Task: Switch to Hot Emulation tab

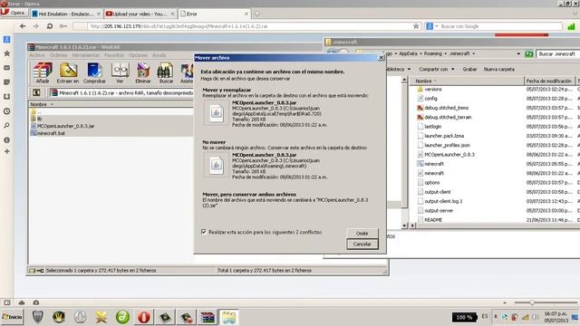Action: [x=66, y=14]
